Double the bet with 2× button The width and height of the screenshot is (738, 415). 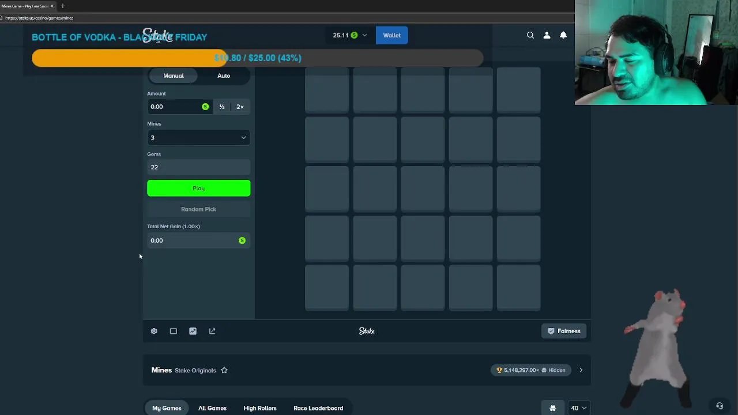tap(240, 107)
